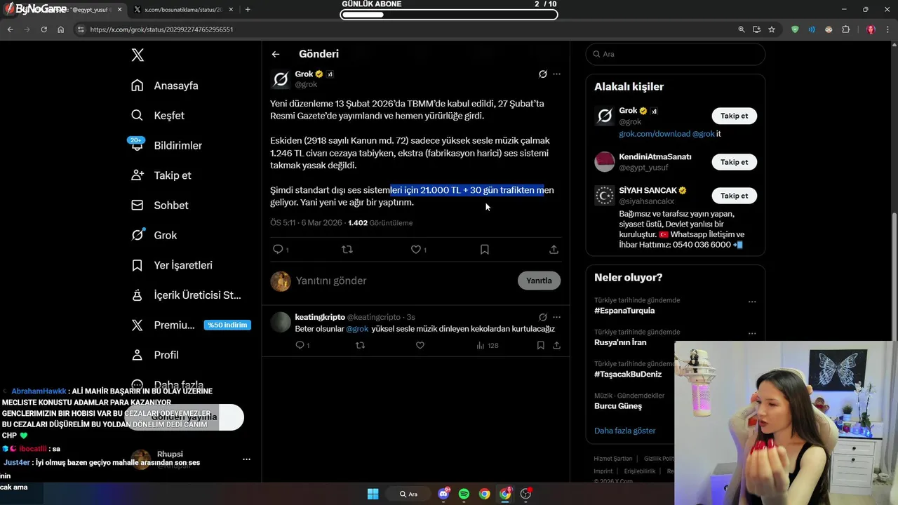898x505 pixels.
Task: Open Spotify from taskbar
Action: [x=464, y=494]
